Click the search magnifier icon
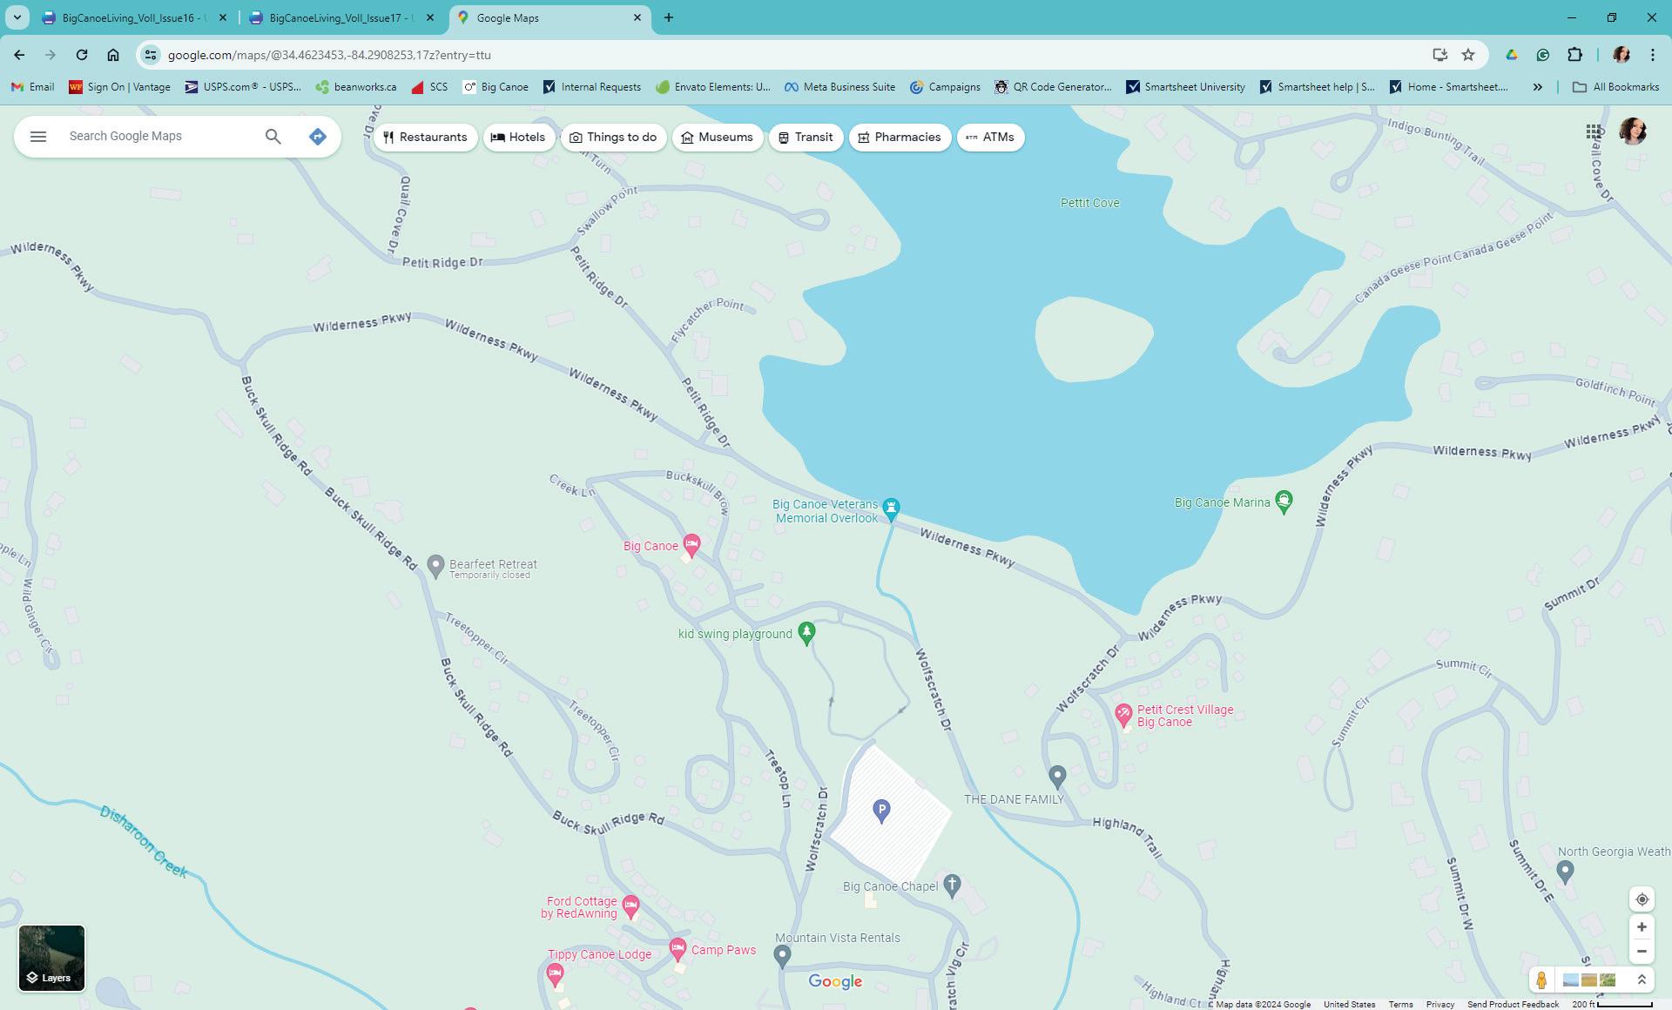The height and width of the screenshot is (1010, 1672). pos(273,137)
